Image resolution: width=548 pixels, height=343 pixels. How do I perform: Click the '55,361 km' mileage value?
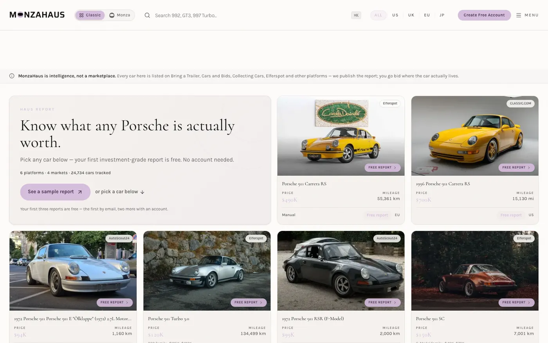[x=389, y=199]
